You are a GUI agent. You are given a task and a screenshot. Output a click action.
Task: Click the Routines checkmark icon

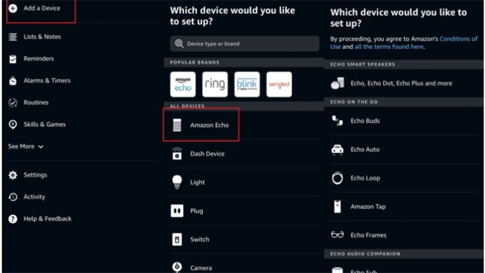[13, 103]
